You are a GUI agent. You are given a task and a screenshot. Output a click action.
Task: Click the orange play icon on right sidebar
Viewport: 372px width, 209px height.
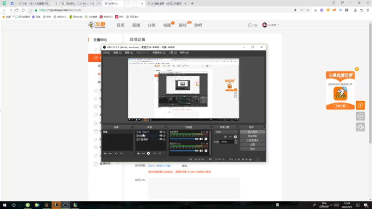[360, 105]
